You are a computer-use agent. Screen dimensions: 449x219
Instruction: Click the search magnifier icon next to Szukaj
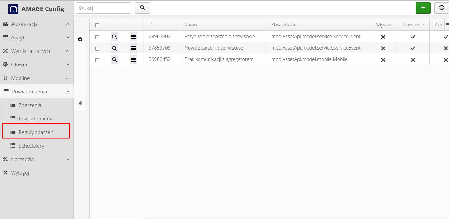tap(142, 8)
